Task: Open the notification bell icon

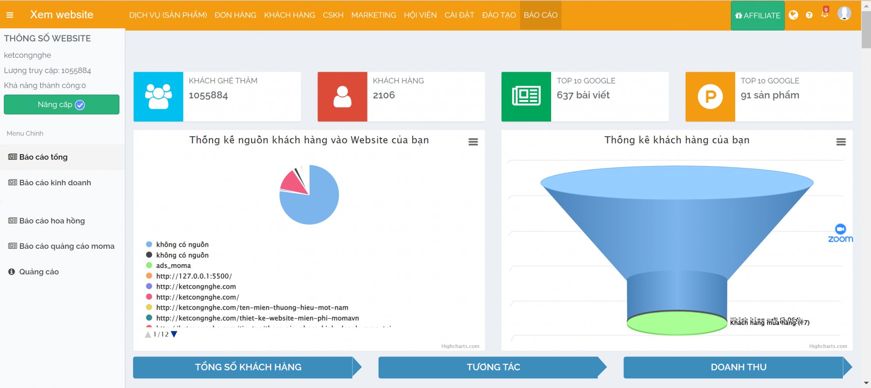Action: coord(824,14)
